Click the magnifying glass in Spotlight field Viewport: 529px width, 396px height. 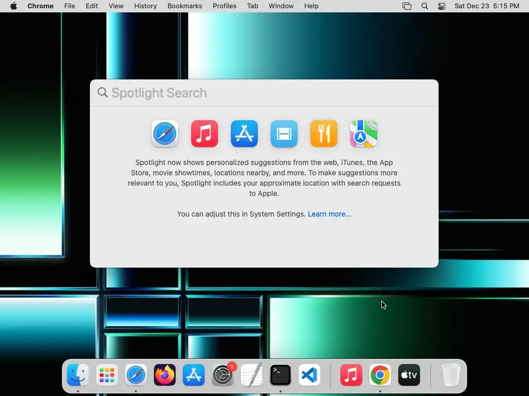pos(103,92)
